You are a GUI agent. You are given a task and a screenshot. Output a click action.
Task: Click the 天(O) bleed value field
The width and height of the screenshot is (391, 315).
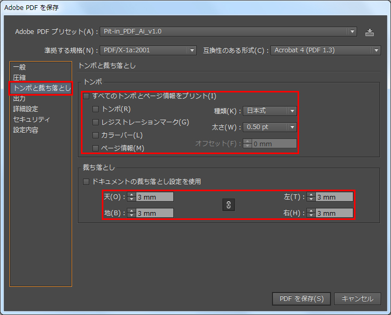[x=155, y=197]
